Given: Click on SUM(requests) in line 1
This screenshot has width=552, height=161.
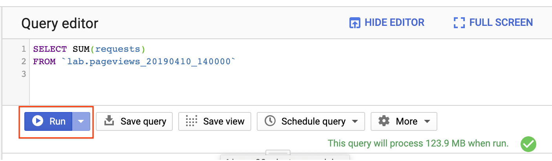Looking at the screenshot, I should [x=109, y=49].
